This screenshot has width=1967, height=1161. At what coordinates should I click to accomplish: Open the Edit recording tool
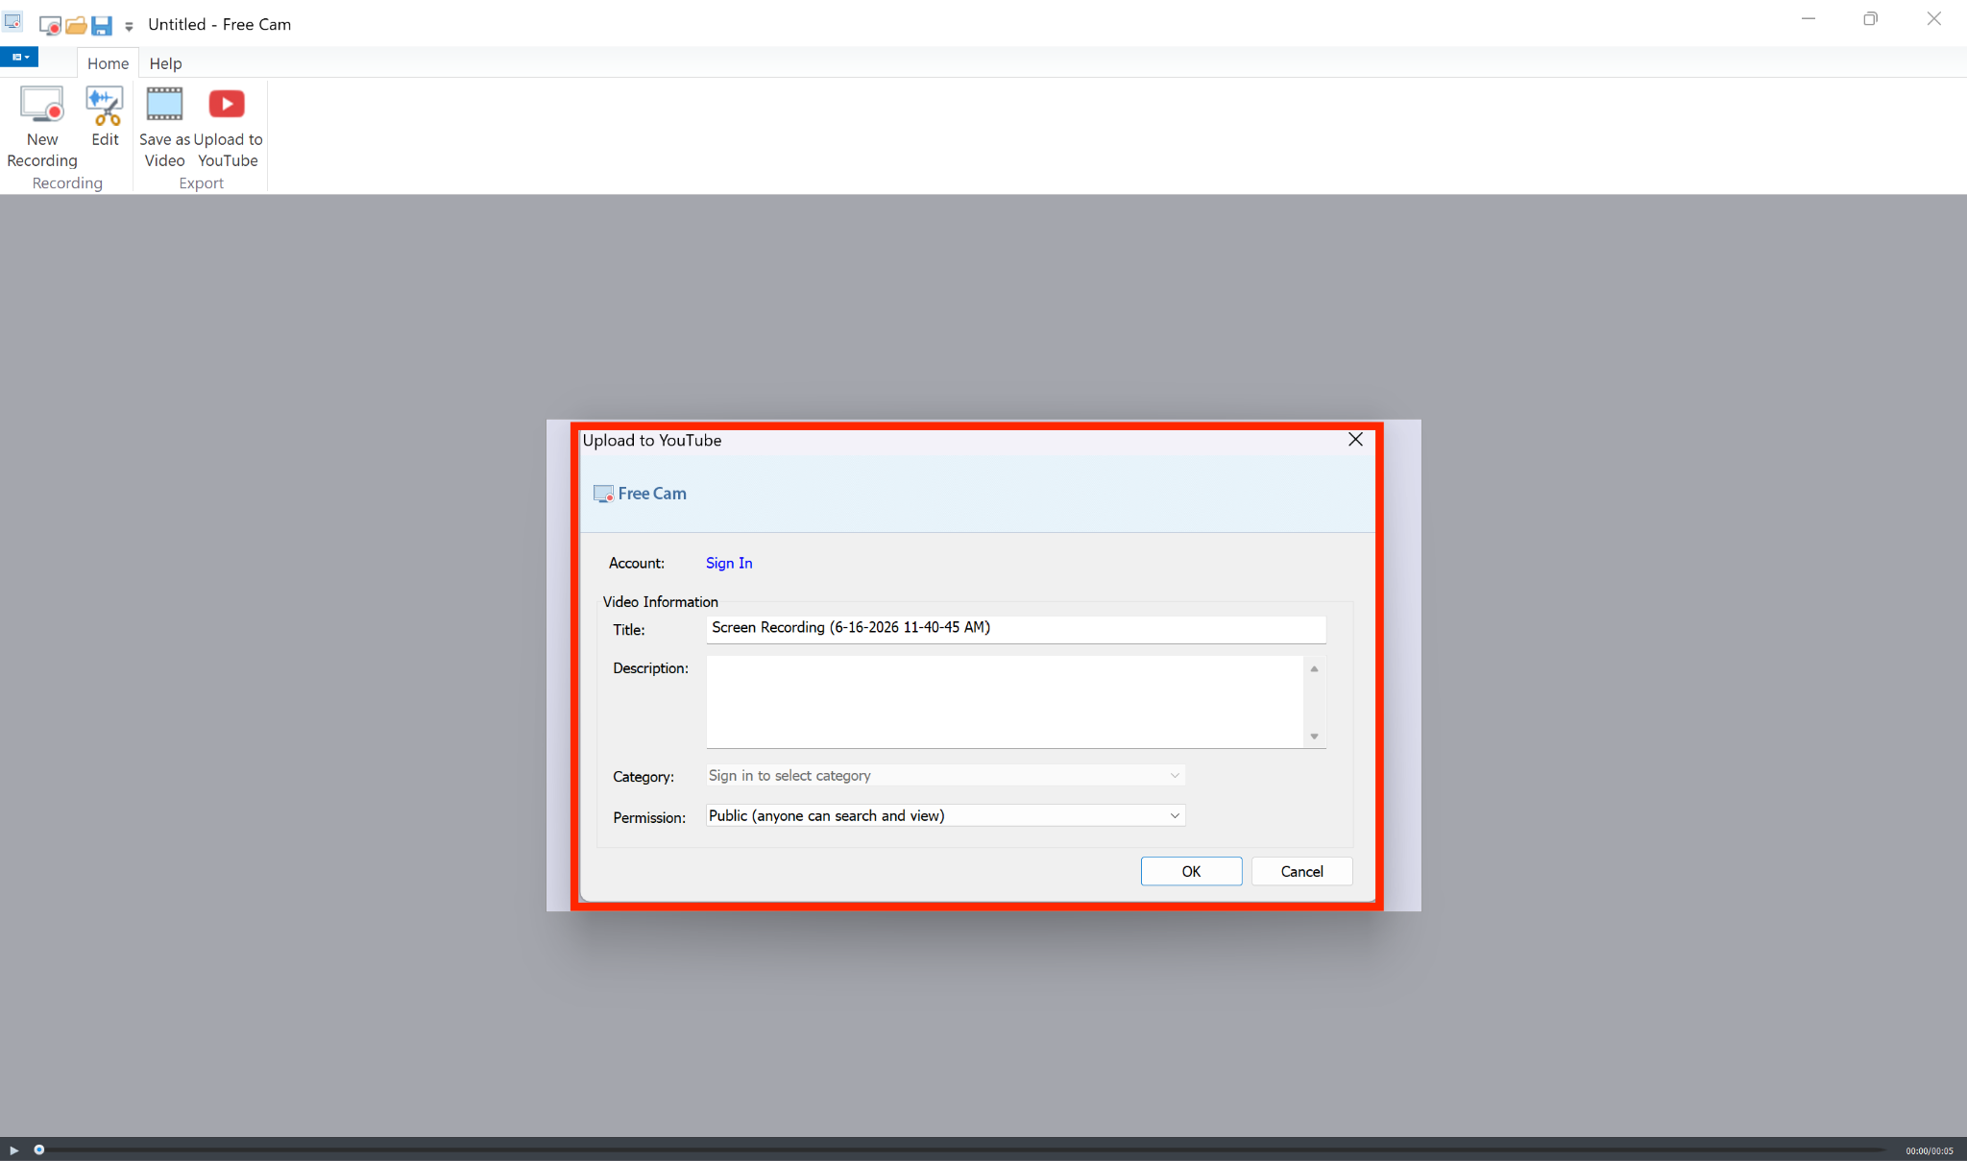tap(105, 117)
